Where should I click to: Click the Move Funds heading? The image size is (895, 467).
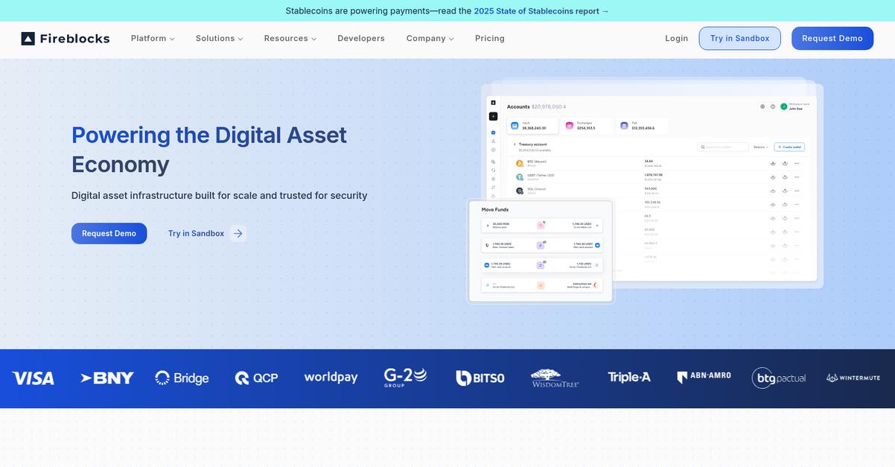point(495,210)
